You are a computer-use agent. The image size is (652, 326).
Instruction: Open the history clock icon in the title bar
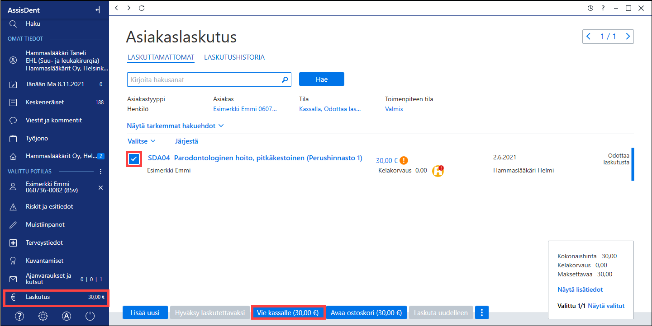(x=590, y=8)
